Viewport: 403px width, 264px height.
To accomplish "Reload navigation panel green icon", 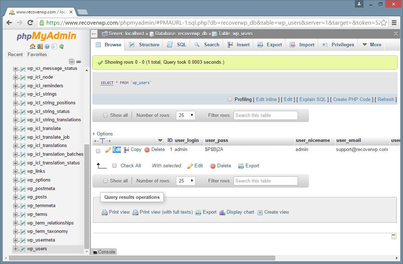I will tap(62, 46).
